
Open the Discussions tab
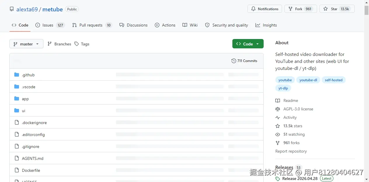[x=133, y=25]
